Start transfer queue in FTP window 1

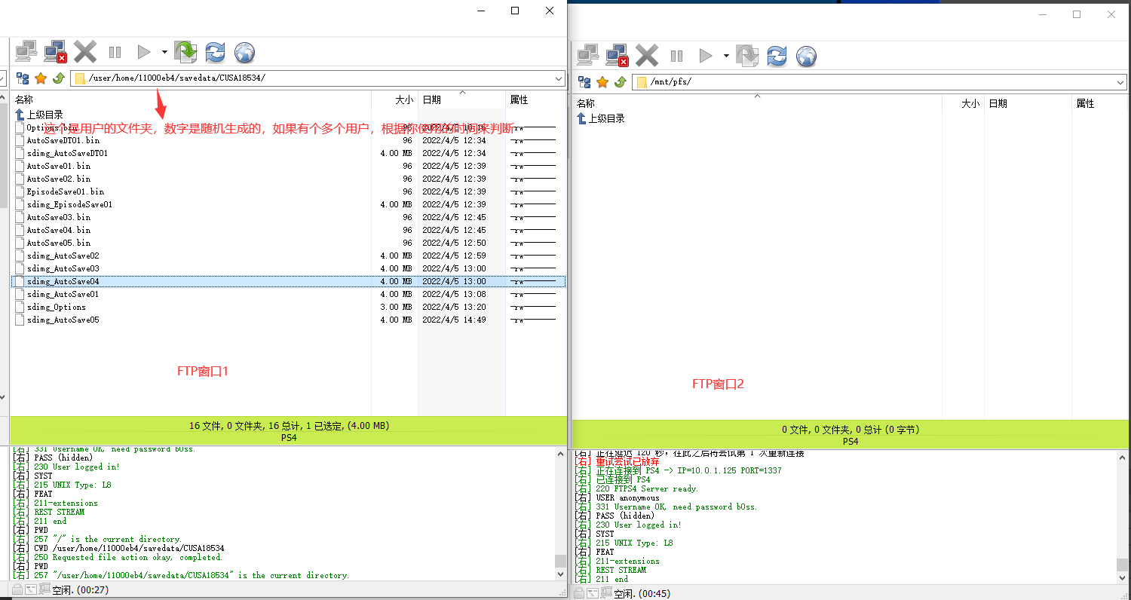[143, 52]
